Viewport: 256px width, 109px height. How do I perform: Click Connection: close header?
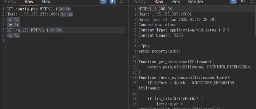[157, 25]
